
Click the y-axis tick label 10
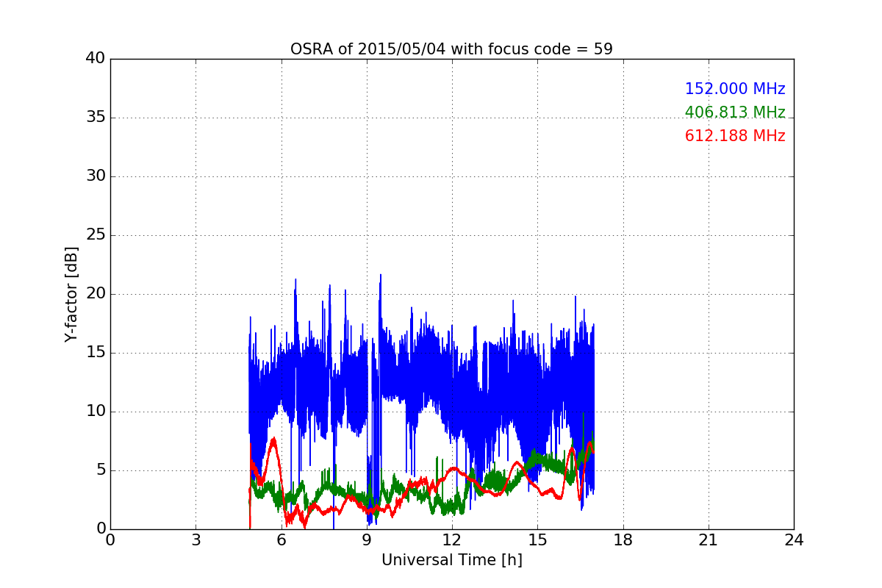[95, 412]
